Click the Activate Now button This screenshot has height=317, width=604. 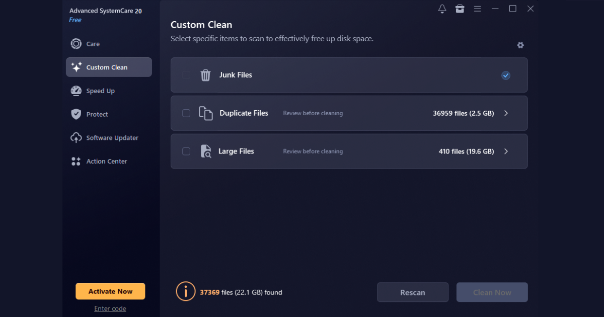110,291
